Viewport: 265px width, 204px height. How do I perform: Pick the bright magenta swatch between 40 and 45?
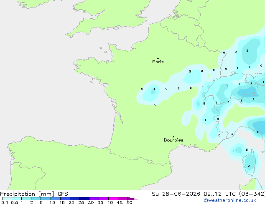(113, 199)
